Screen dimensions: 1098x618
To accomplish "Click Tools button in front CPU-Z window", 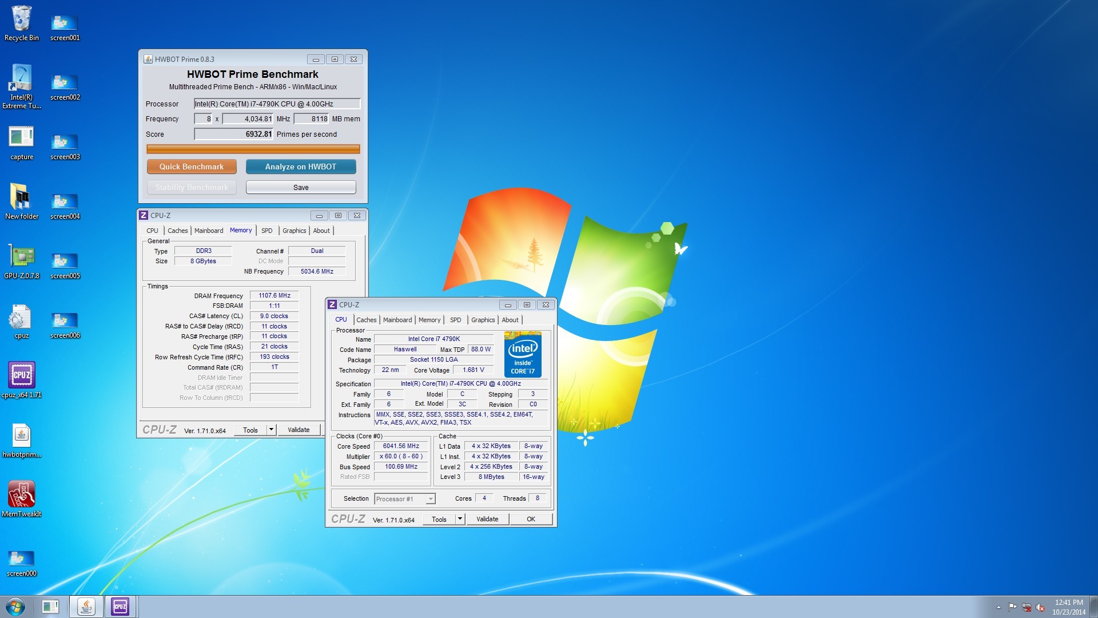I will [x=439, y=519].
